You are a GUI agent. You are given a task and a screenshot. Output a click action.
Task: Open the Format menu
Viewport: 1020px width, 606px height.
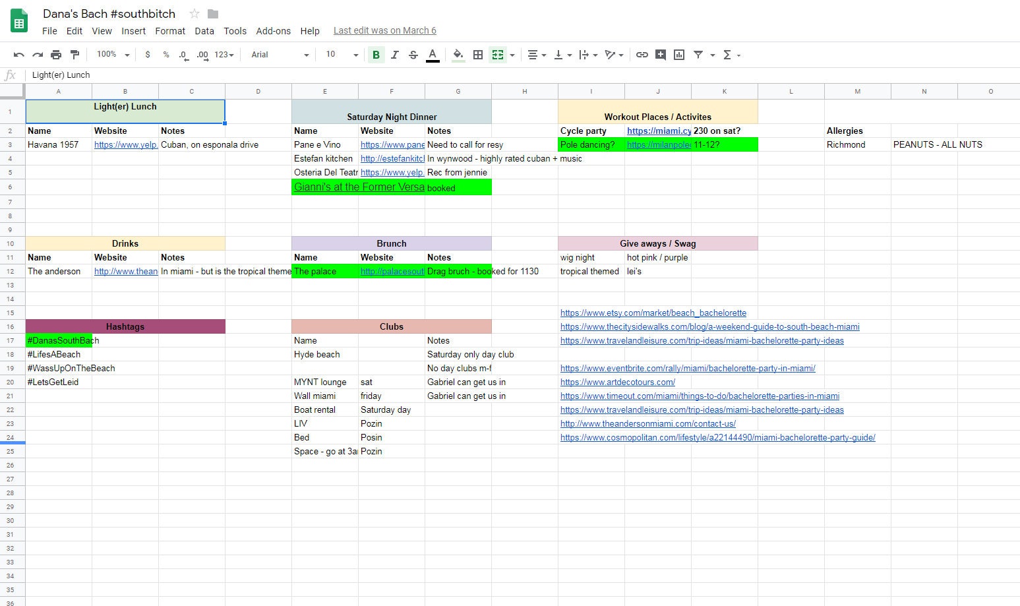click(x=170, y=31)
